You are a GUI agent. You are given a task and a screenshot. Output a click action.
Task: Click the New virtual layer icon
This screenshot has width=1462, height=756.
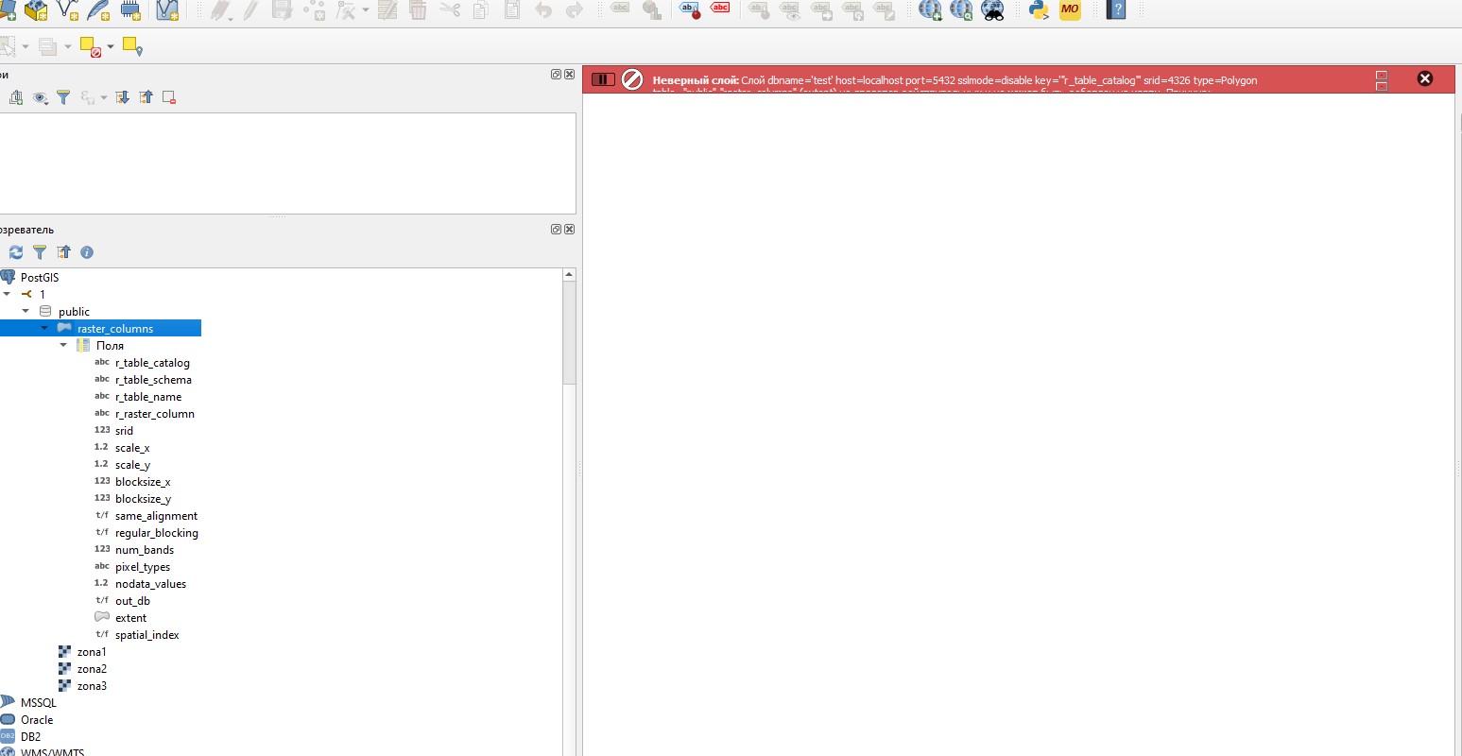pyautogui.click(x=167, y=9)
